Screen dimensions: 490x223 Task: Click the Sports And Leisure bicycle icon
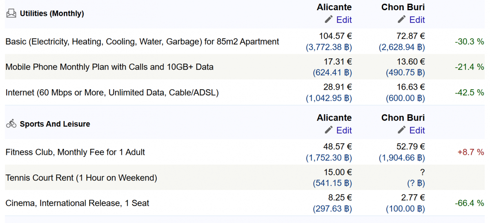pyautogui.click(x=11, y=124)
